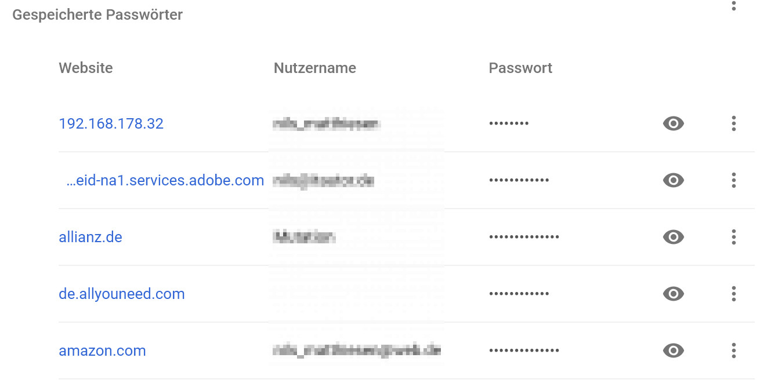
Task: Open three-dot menu for 192.168.178.32 entry
Action: tap(734, 123)
